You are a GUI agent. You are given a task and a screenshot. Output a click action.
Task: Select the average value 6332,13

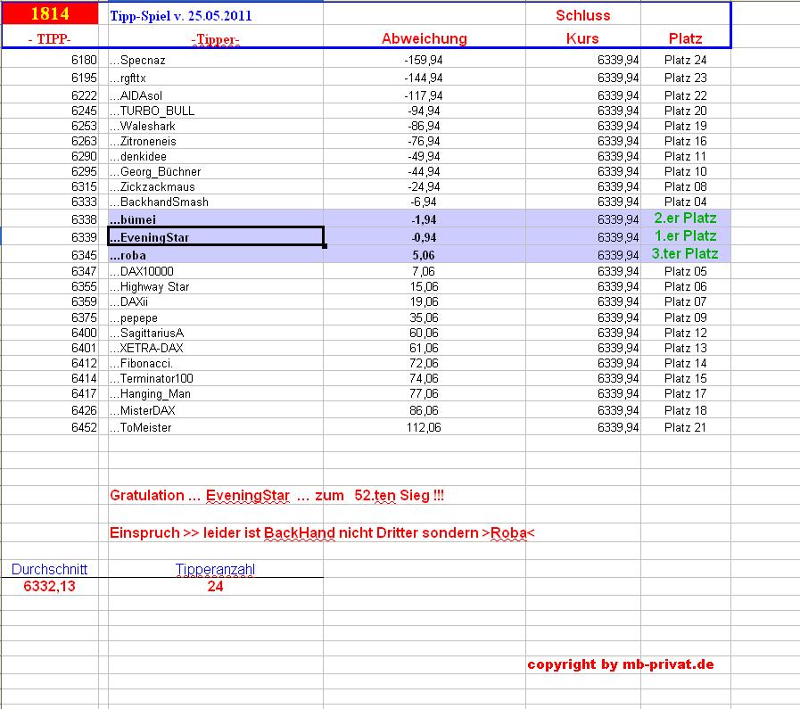[49, 586]
